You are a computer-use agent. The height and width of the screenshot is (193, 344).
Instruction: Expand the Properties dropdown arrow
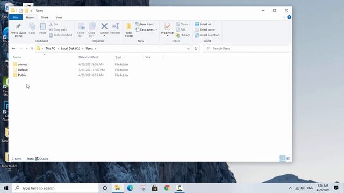click(167, 36)
